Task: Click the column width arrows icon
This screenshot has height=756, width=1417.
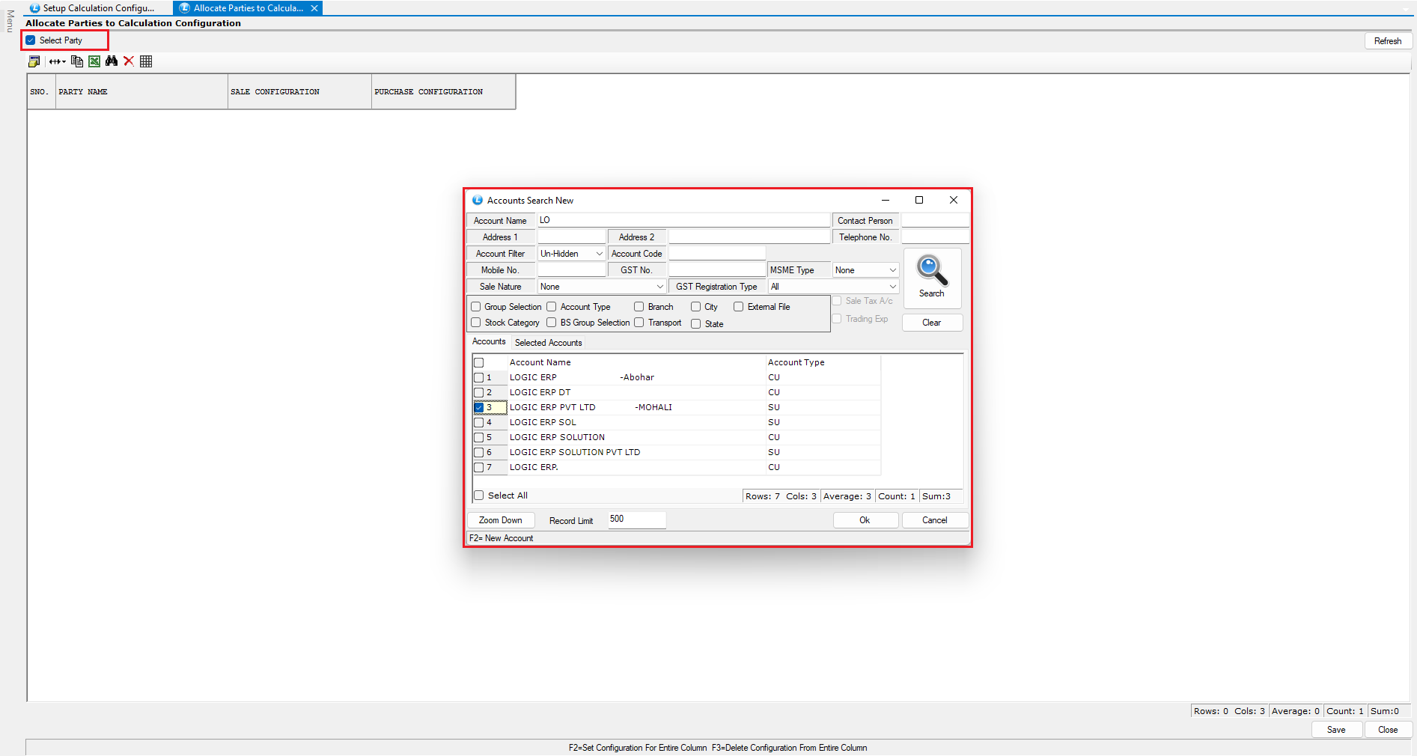Action: point(57,61)
